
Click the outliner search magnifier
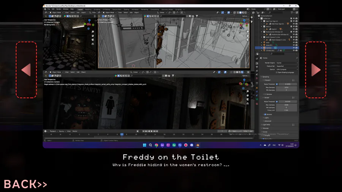(x=269, y=13)
